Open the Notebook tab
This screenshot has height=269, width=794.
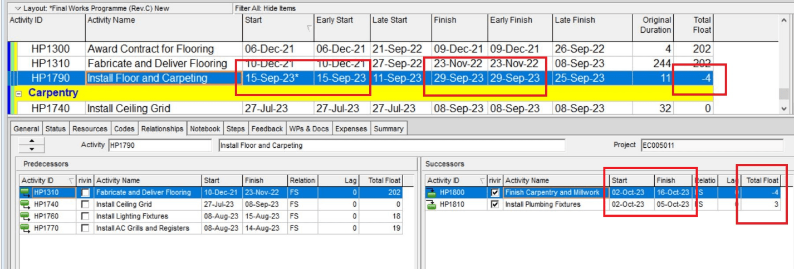[x=205, y=128]
